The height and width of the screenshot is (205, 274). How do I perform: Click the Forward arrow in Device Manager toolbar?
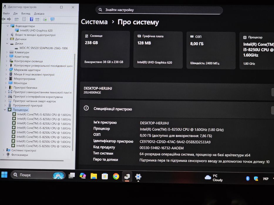click(x=9, y=19)
